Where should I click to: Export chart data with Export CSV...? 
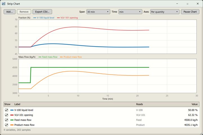click(x=42, y=12)
